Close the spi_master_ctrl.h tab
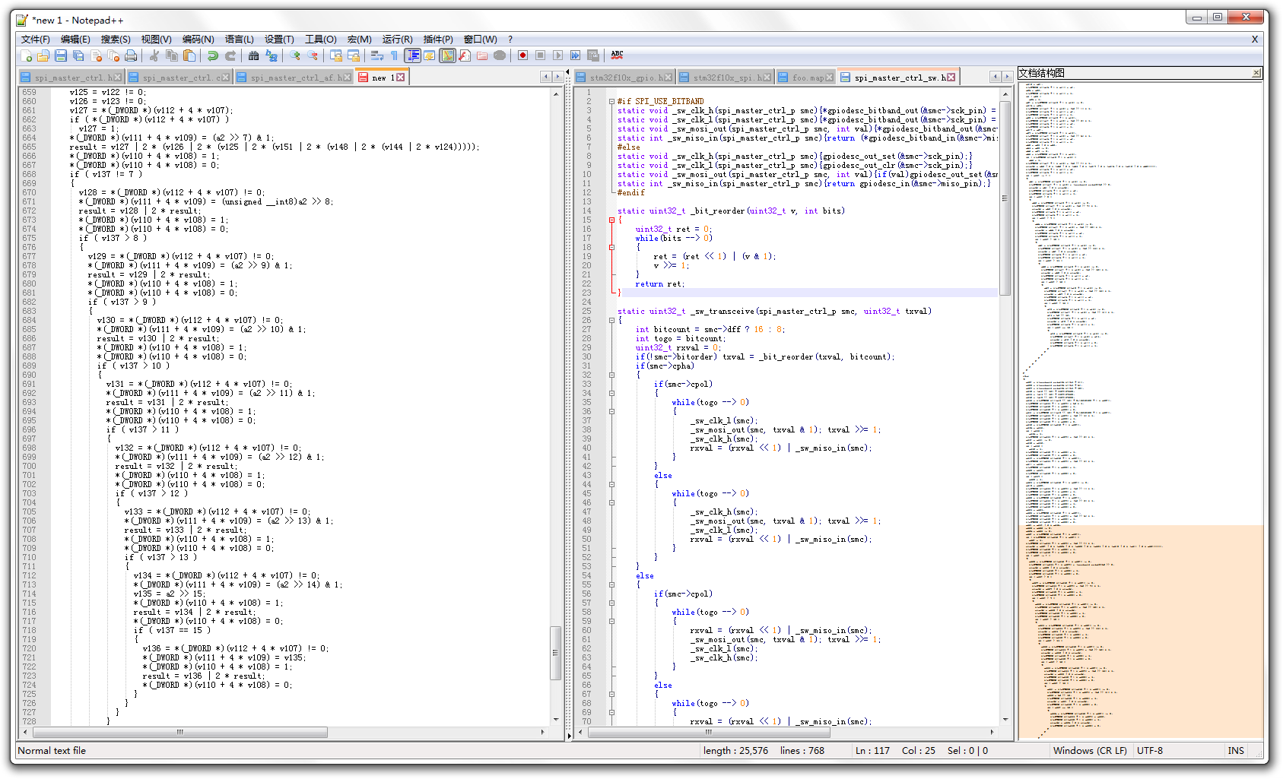 click(117, 78)
